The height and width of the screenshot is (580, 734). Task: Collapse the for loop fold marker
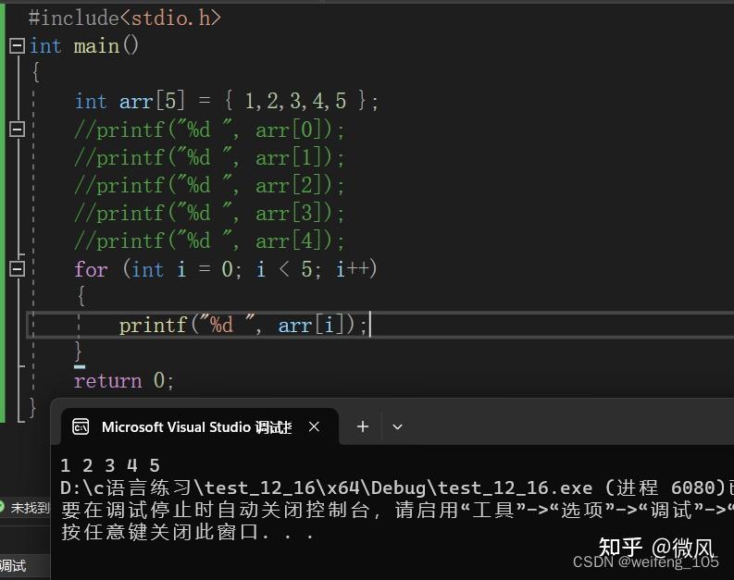point(17,269)
